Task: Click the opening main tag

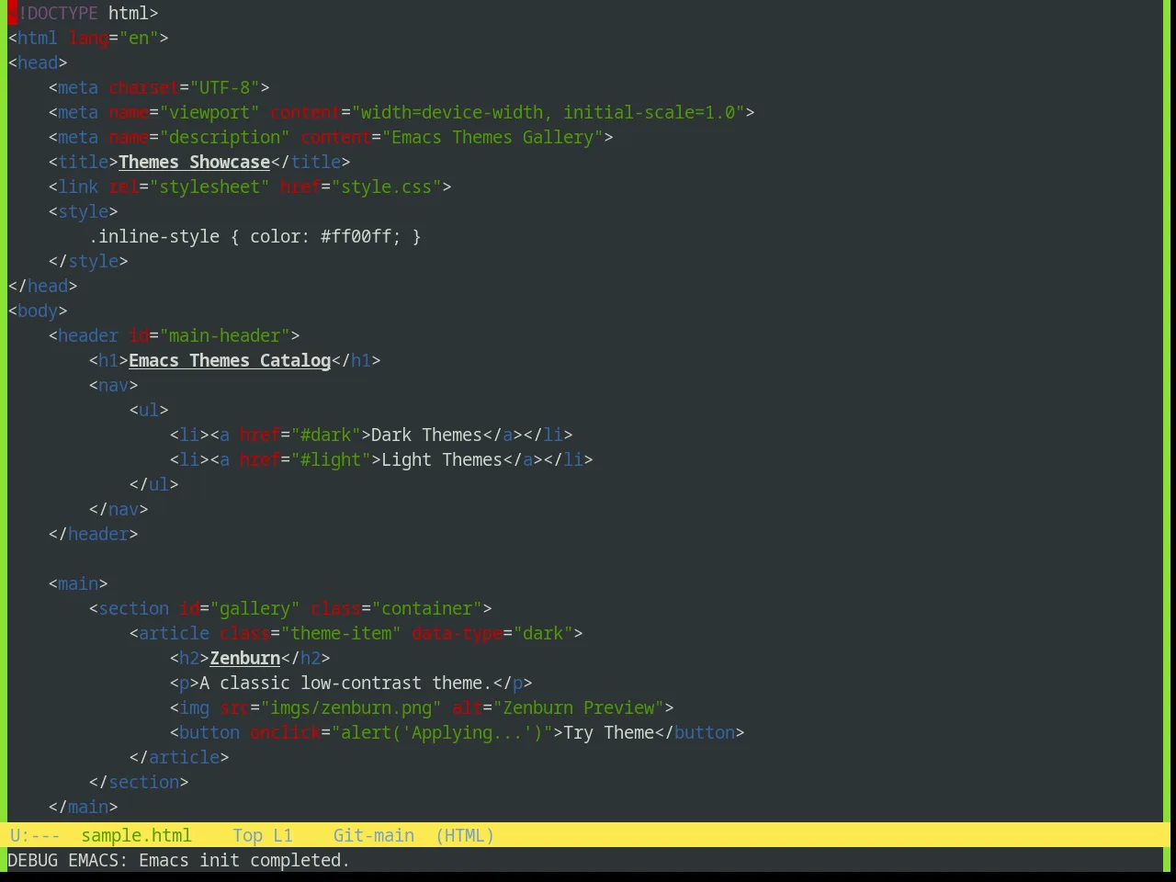Action: pyautogui.click(x=78, y=583)
